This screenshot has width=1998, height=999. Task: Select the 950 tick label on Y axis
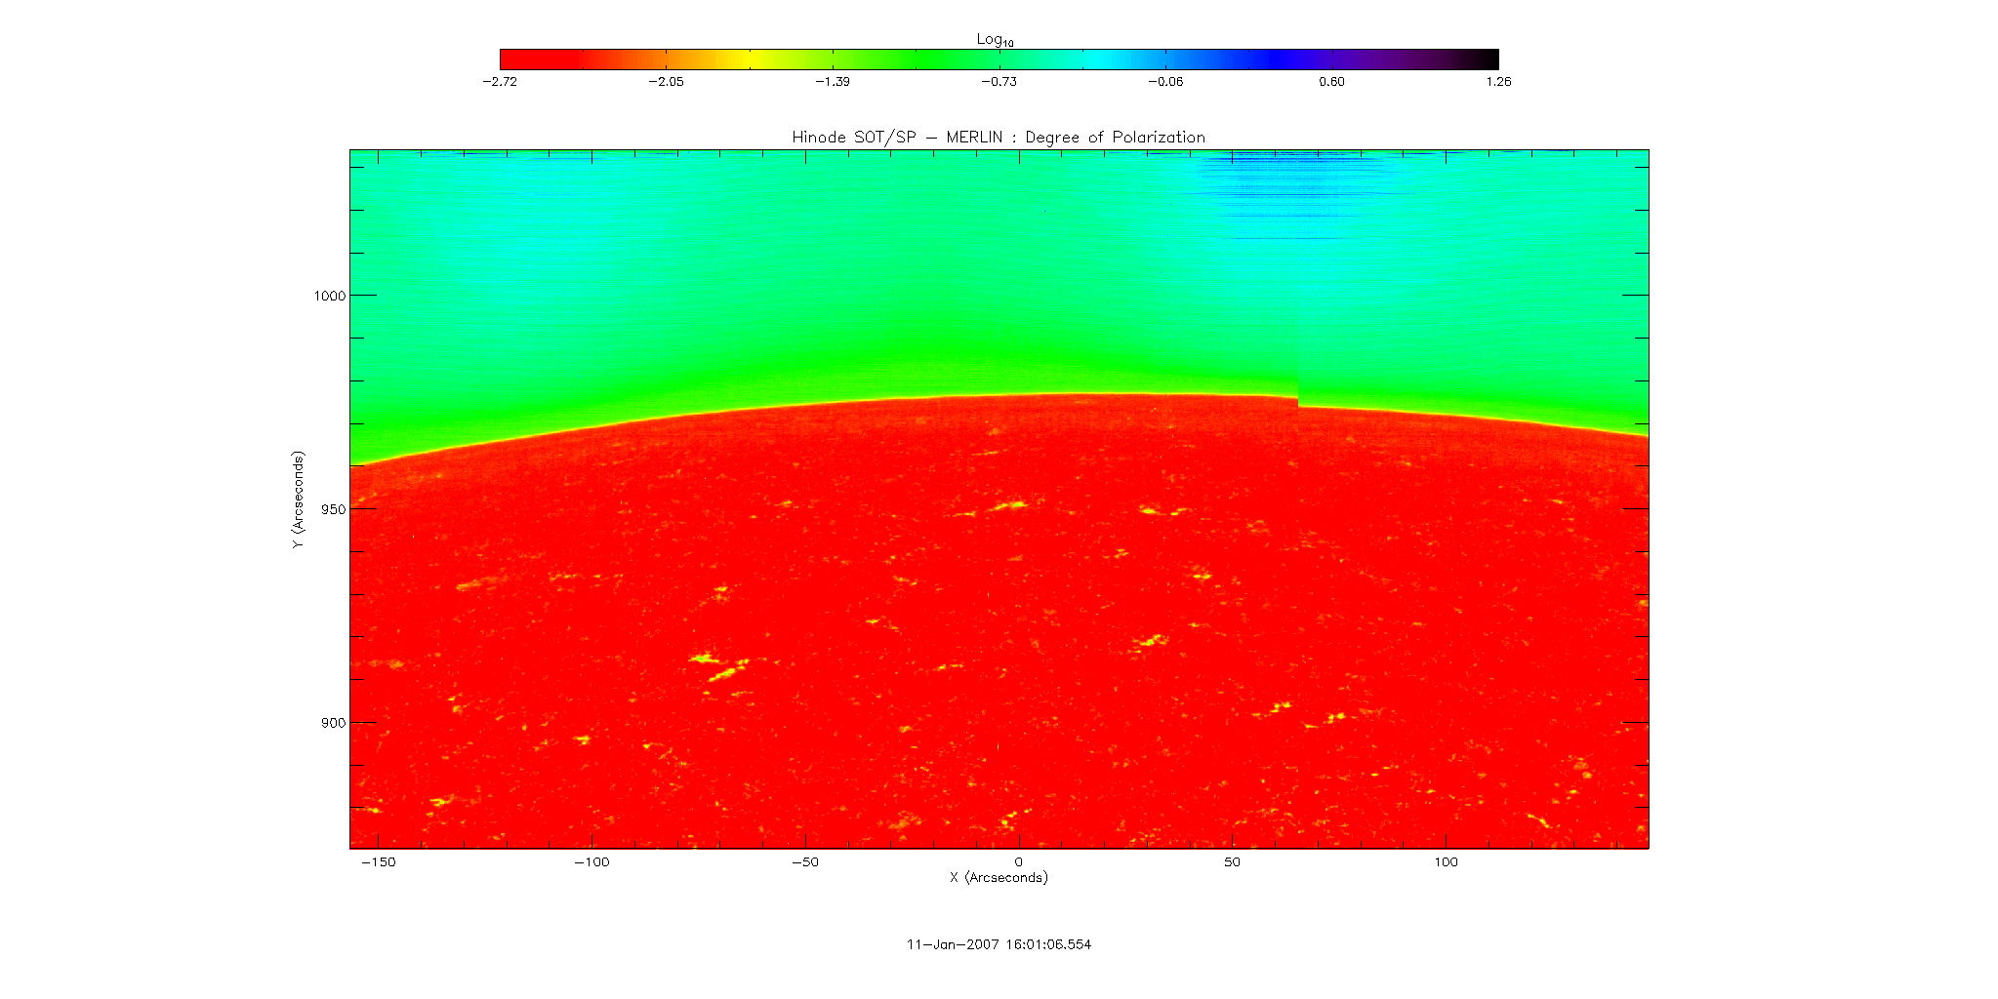[333, 509]
